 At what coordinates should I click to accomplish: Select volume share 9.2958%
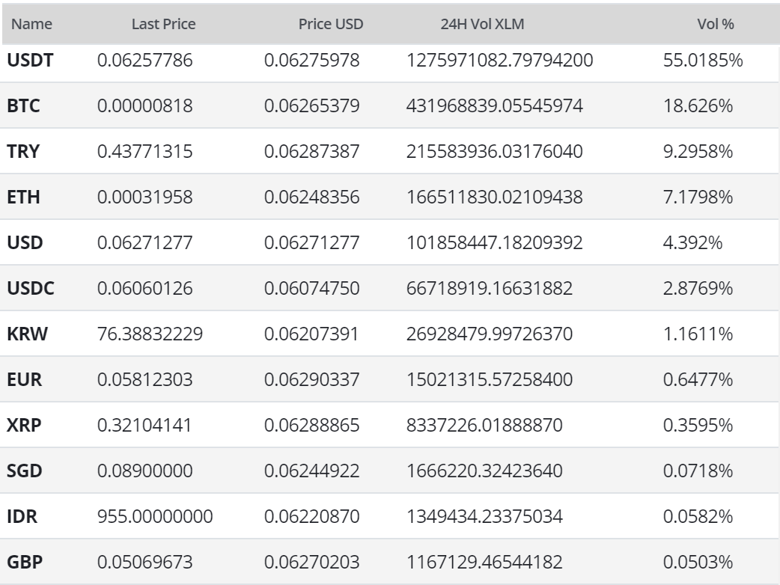(x=698, y=152)
